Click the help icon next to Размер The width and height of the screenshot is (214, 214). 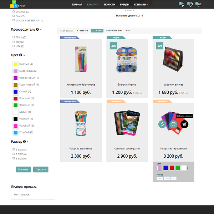tap(24, 142)
